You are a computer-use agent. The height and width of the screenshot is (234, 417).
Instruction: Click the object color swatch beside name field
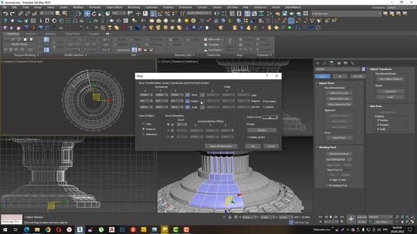(364, 69)
